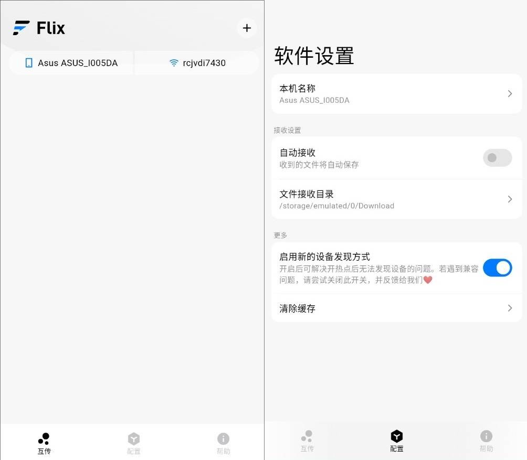Tap the 清除缓存 label
Screen dimensions: 527x460
[x=297, y=308]
